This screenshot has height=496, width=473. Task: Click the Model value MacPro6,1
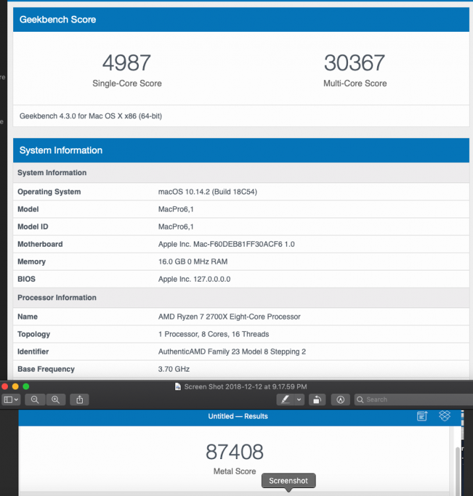tap(176, 209)
